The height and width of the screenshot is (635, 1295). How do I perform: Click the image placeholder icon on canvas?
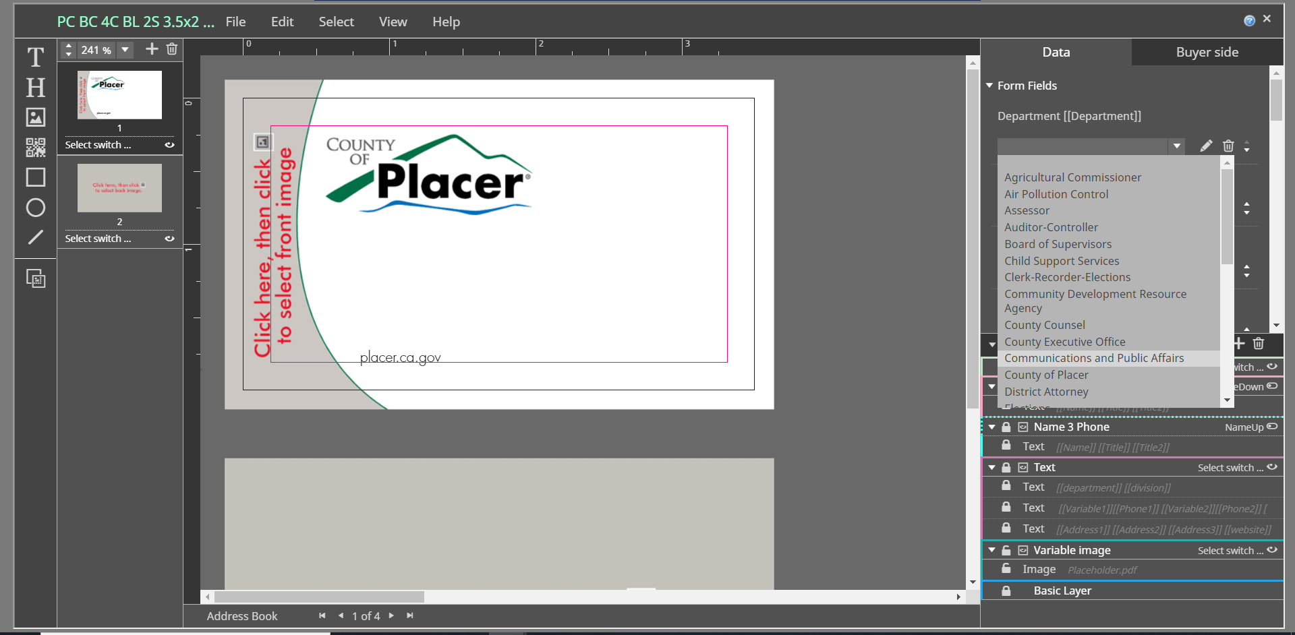coord(262,142)
